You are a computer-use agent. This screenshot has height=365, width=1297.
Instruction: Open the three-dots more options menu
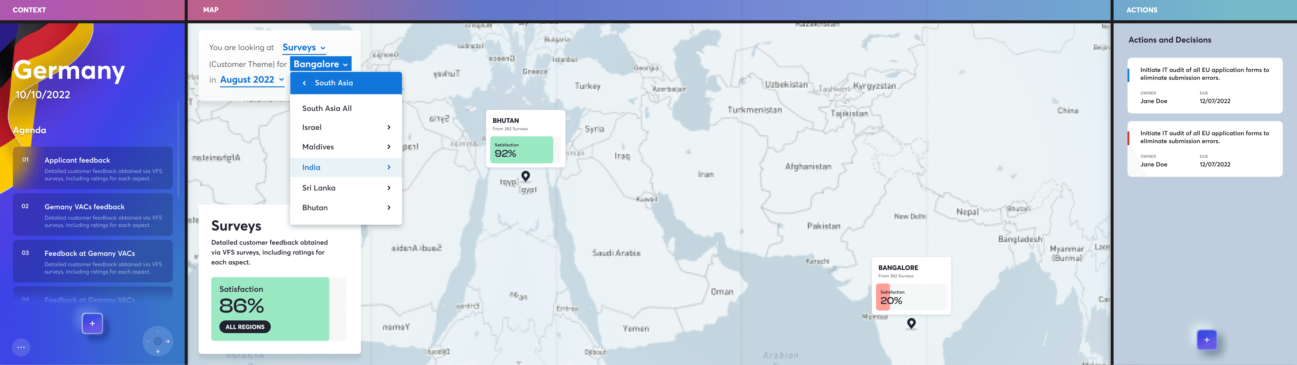pos(21,347)
